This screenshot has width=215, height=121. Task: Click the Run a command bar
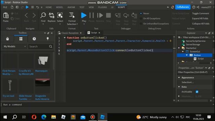coord(107,105)
